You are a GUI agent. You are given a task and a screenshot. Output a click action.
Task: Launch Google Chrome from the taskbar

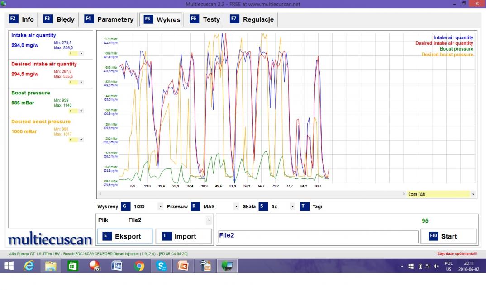pyautogui.click(x=139, y=267)
